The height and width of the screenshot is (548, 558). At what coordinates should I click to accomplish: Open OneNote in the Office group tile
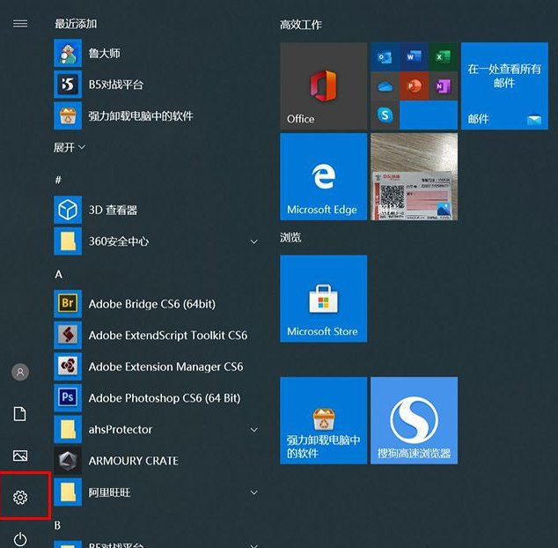coord(443,85)
